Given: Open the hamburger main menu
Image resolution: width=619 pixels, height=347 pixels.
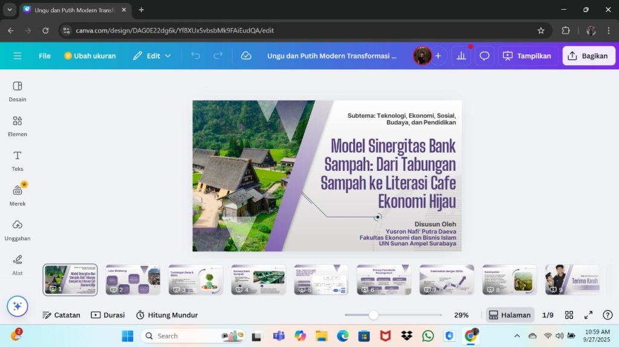Looking at the screenshot, I should point(18,56).
